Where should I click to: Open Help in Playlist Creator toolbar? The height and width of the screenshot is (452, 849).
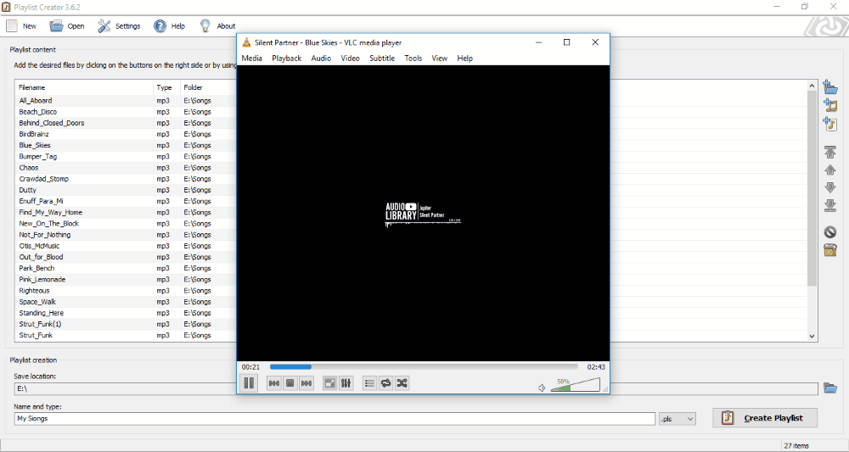tap(170, 26)
